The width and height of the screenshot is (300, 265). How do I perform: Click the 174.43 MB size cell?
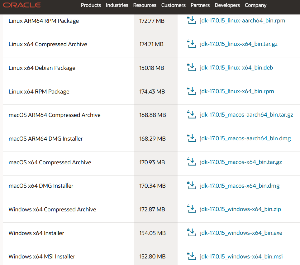[x=156, y=93]
